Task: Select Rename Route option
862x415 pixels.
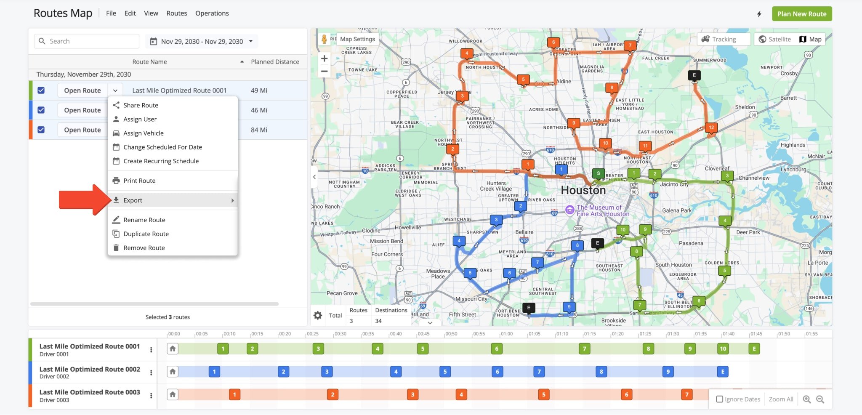Action: [173, 220]
